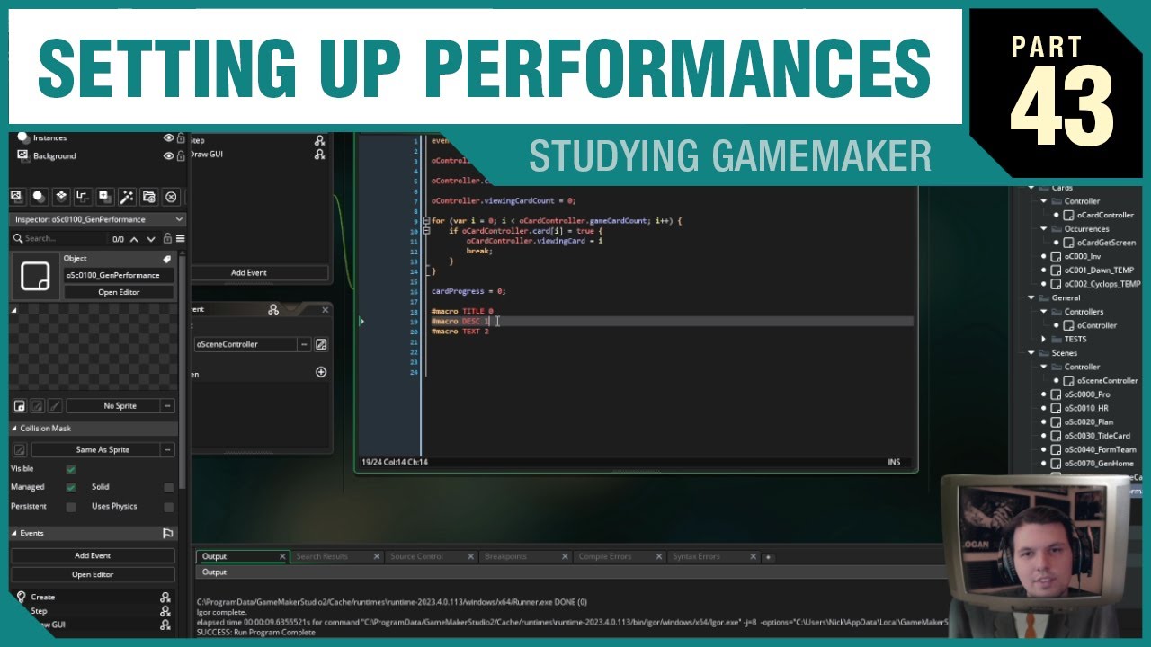Click the Create New Filter/Effect Layer icon
This screenshot has height=647, width=1151.
click(x=127, y=197)
